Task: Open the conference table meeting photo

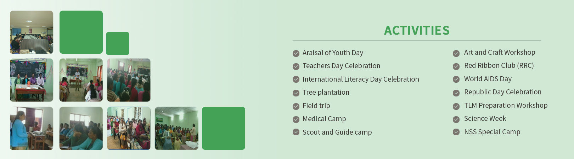Action: pos(32,32)
